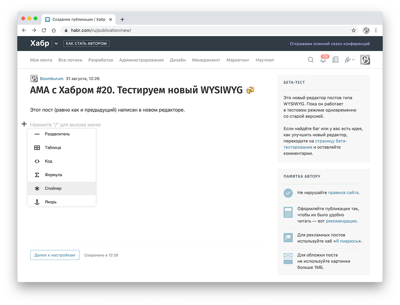Viewport: 400px width, 305px height.
Task: Open the 'правила сайта' link
Action: pos(343,193)
